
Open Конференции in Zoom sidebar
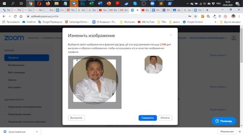pyautogui.click(x=16, y=65)
